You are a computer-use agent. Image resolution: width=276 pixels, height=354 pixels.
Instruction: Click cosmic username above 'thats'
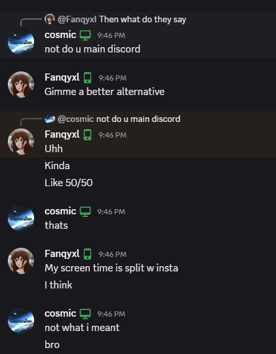point(60,211)
